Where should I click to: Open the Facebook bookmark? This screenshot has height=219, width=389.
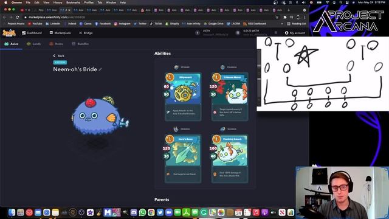pos(103,24)
